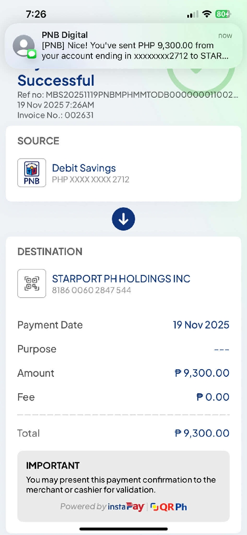247x535 pixels.
Task: Tap the Debit Savings account name
Action: (84, 168)
